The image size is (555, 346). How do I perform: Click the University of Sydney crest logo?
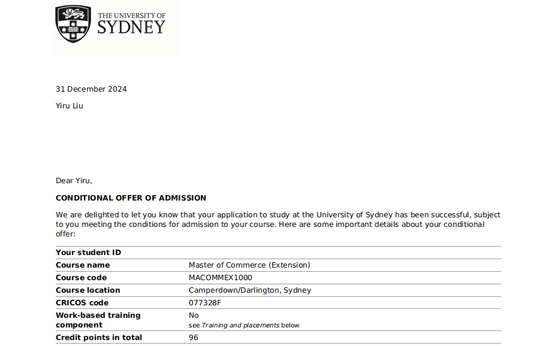(x=73, y=24)
